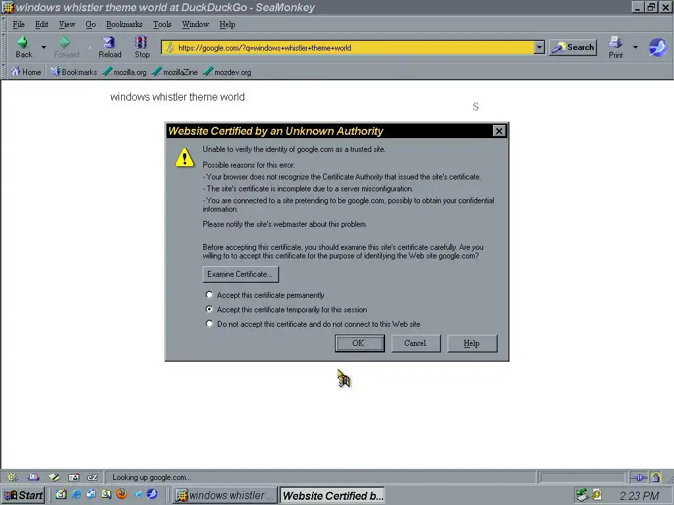
Task: Open the Print options dropdown arrow
Action: point(635,47)
